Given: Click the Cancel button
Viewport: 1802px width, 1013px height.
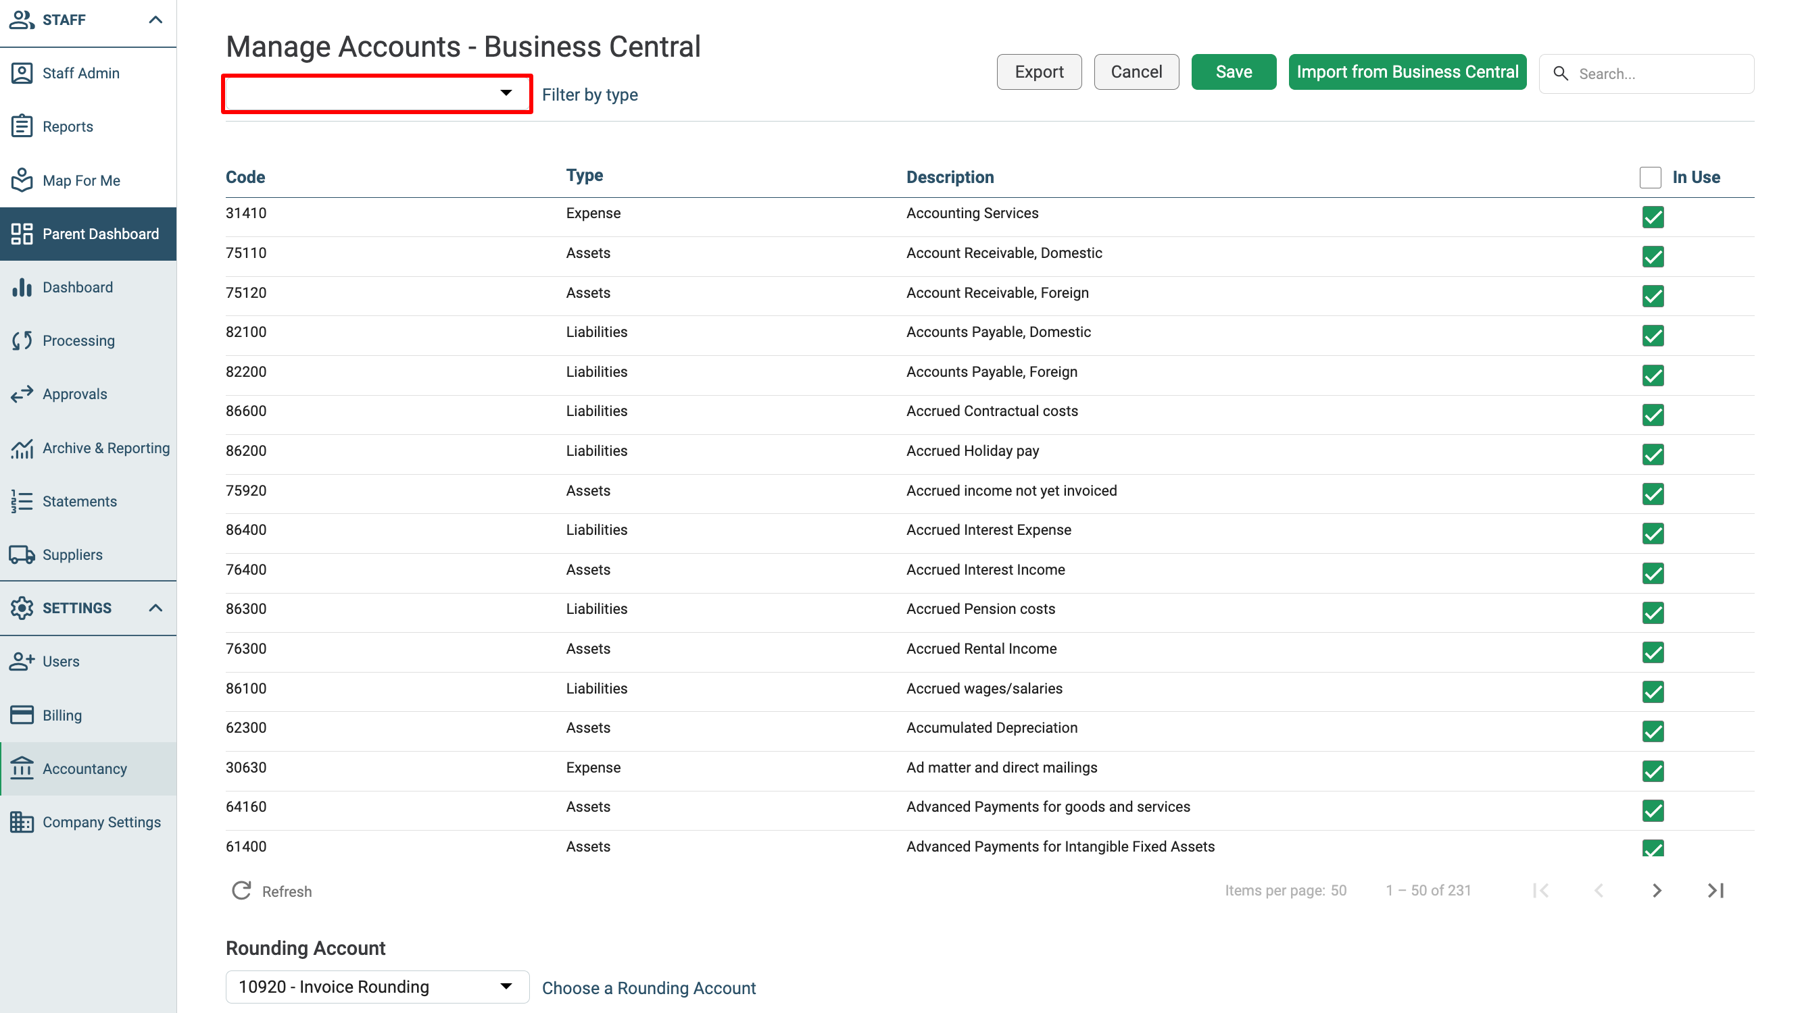Looking at the screenshot, I should click(1136, 72).
